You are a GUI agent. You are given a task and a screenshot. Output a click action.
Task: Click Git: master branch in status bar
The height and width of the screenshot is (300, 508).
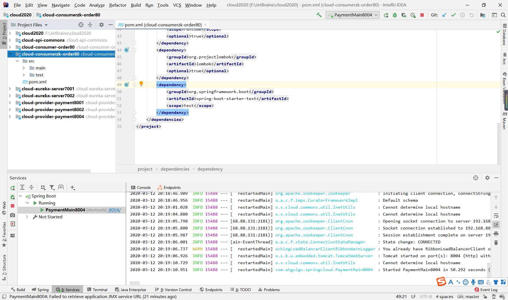468,296
